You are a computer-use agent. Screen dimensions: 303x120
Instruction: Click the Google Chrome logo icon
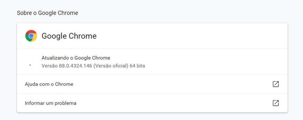[x=31, y=36]
